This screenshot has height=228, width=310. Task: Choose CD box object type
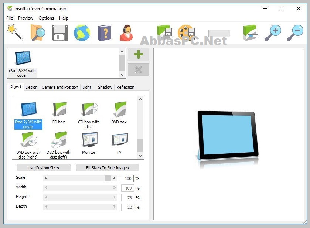pos(58,113)
